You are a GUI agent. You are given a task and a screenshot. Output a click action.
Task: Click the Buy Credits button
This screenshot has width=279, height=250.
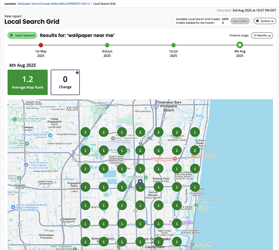pos(240,21)
